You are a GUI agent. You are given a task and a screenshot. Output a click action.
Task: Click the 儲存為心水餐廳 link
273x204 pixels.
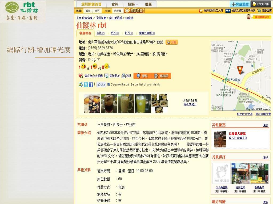[x=94, y=76]
